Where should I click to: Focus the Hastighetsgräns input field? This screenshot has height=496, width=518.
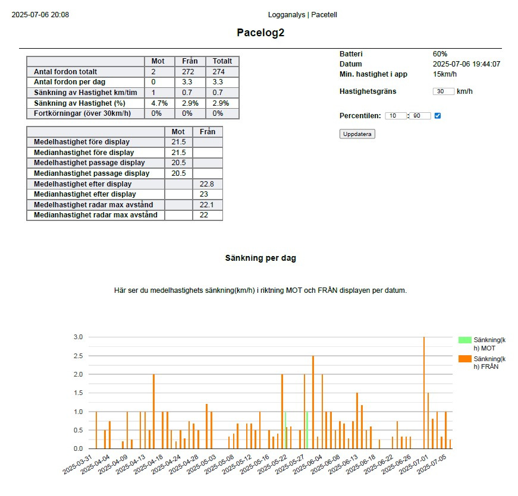pyautogui.click(x=443, y=91)
